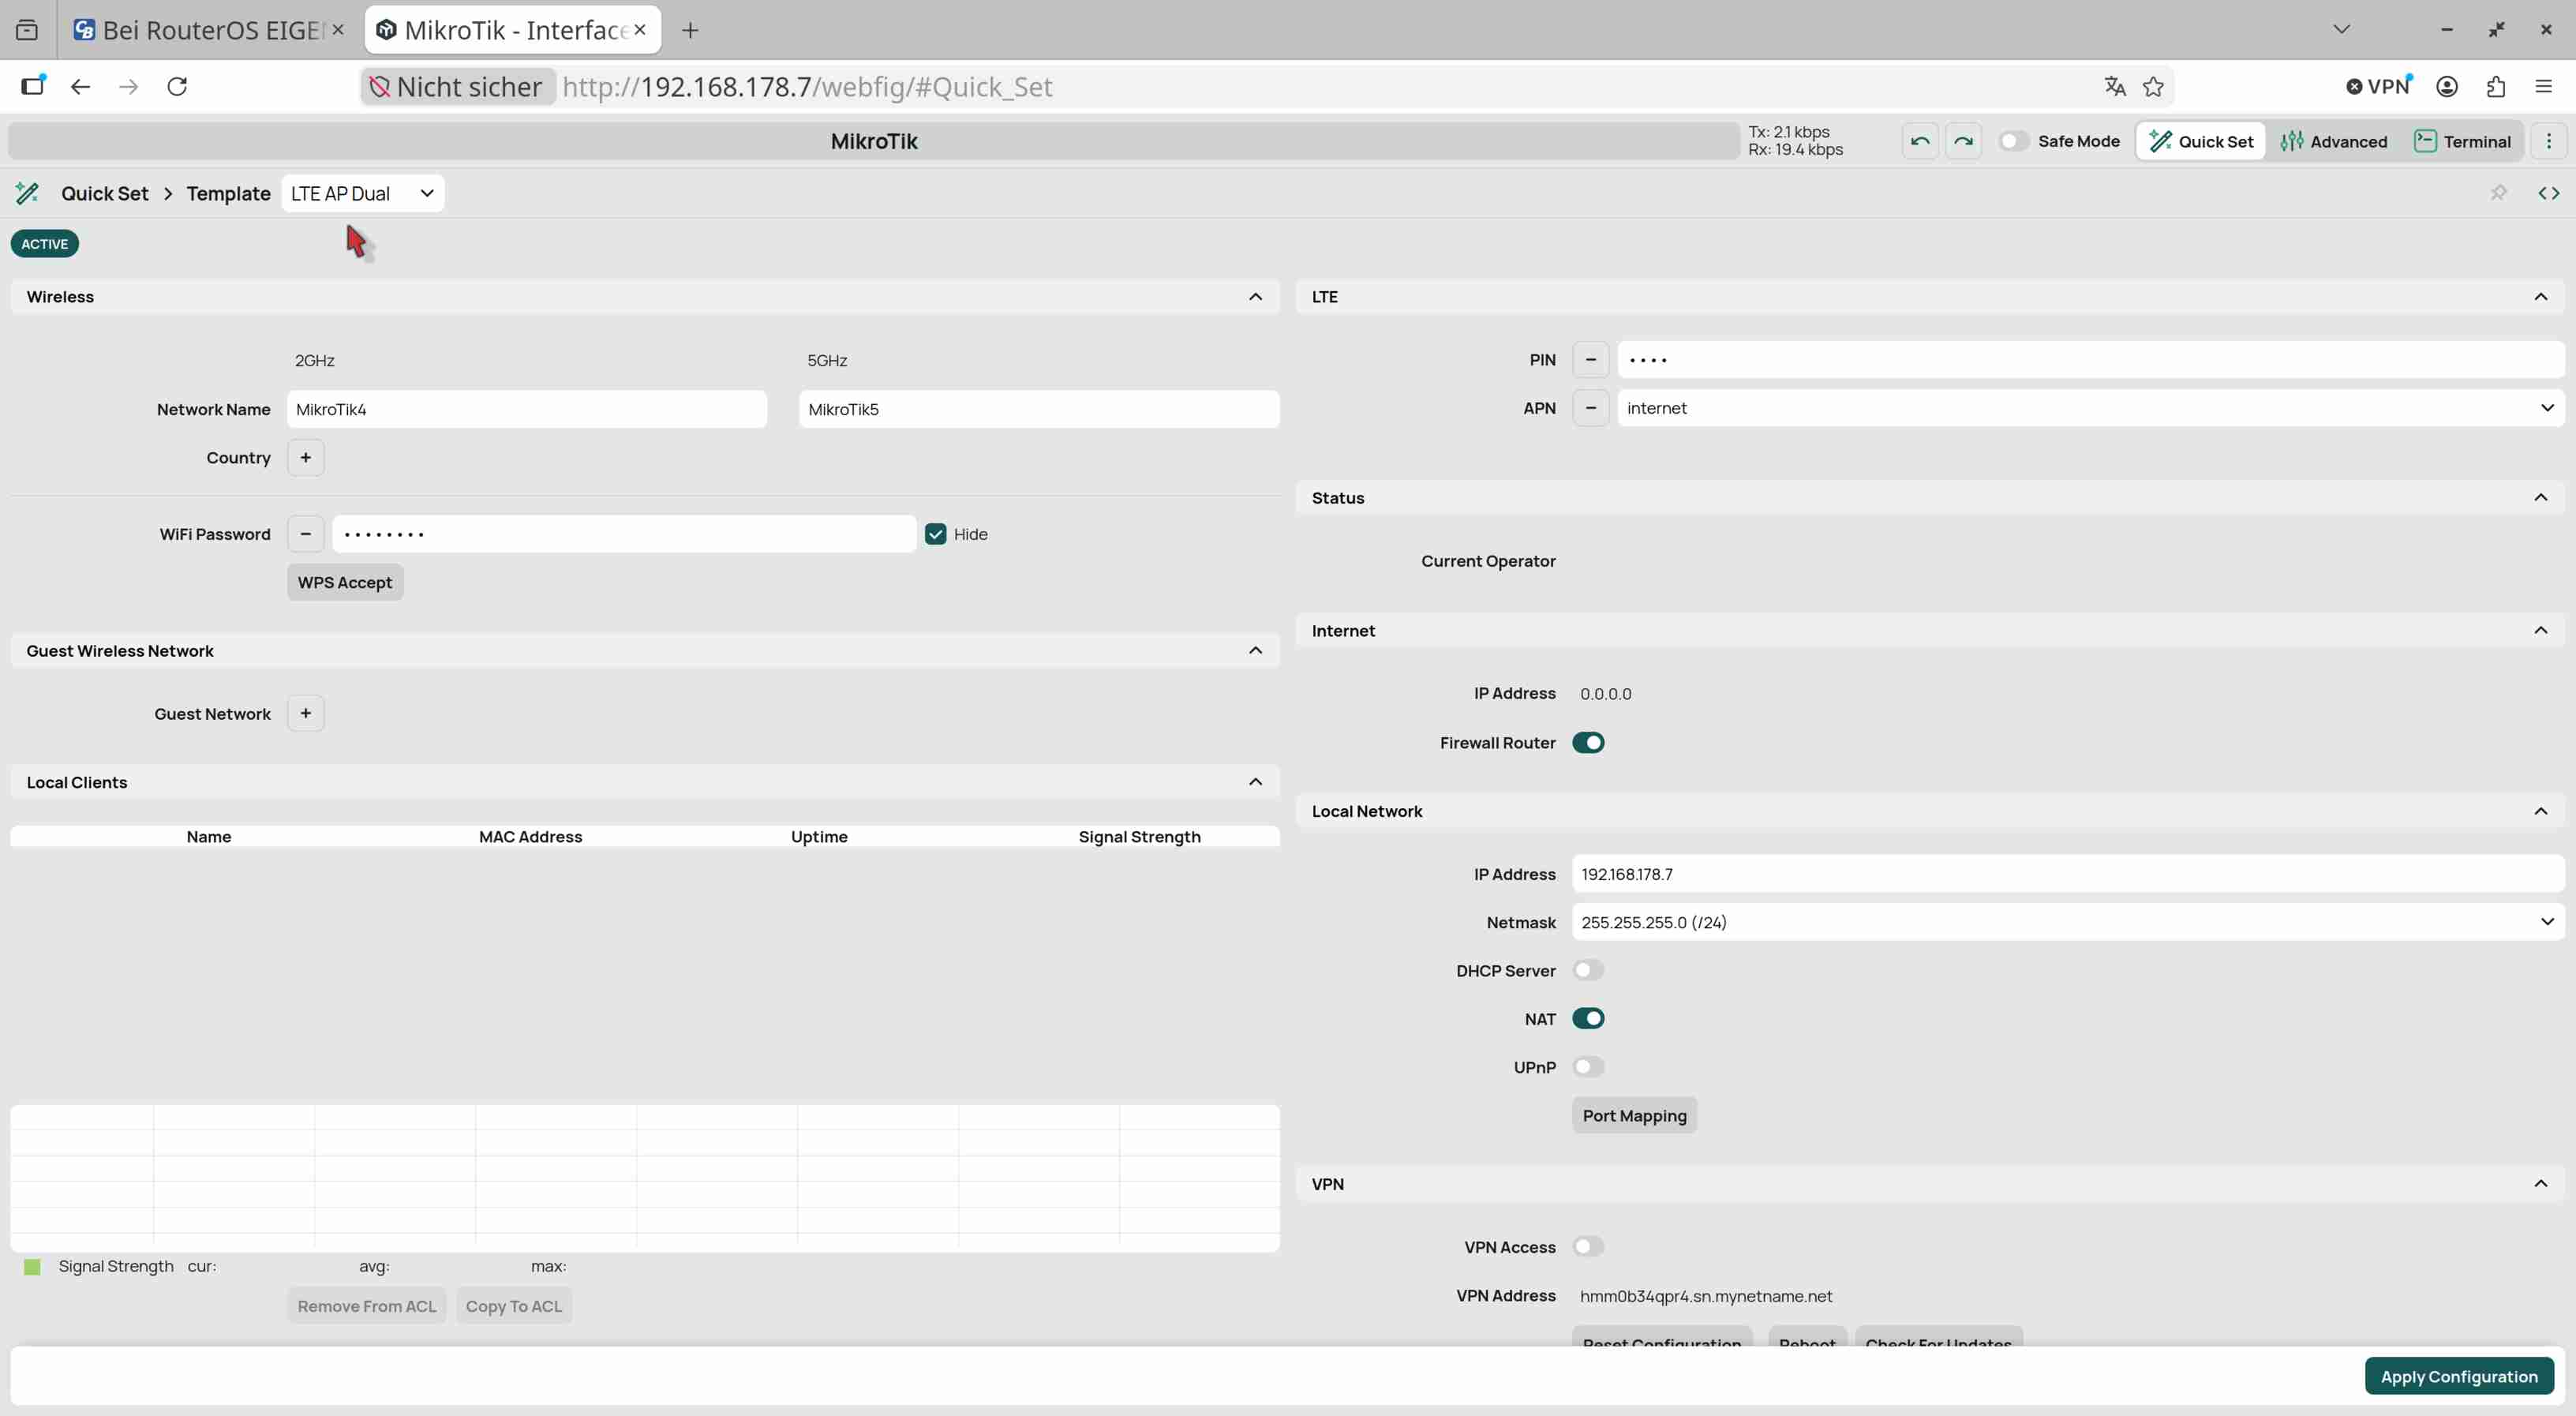Redo the change with the redo arrow
The height and width of the screenshot is (1416, 2576).
pyautogui.click(x=1963, y=141)
